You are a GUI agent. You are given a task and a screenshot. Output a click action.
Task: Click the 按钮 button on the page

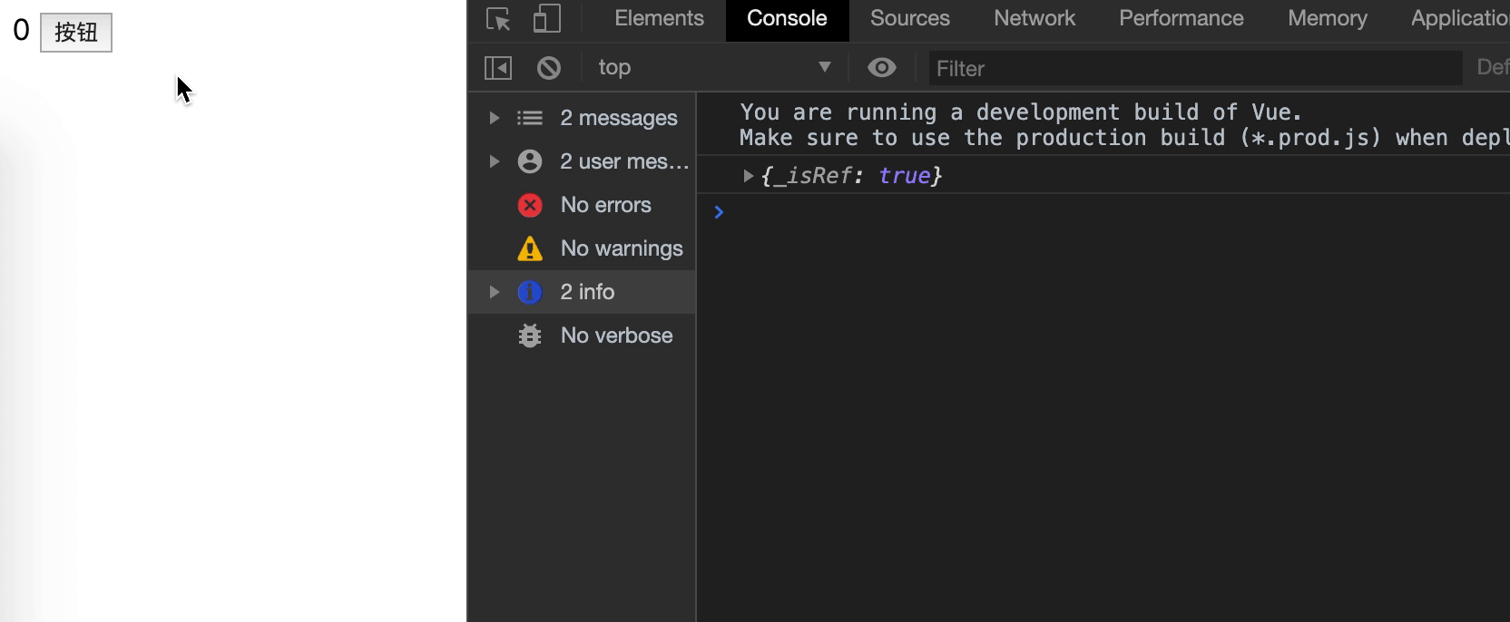pyautogui.click(x=76, y=33)
